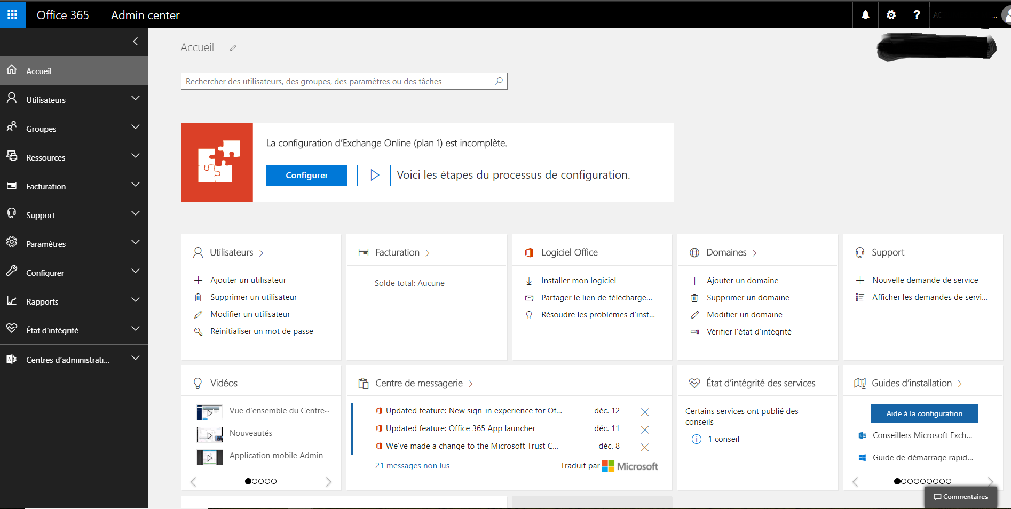Expand Centres d'administration in sidebar
The image size is (1011, 509).
click(x=136, y=359)
